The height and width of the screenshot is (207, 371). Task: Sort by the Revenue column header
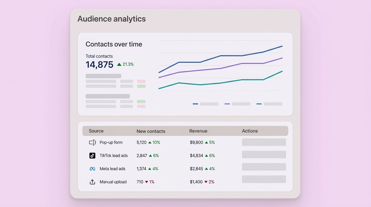(x=198, y=131)
